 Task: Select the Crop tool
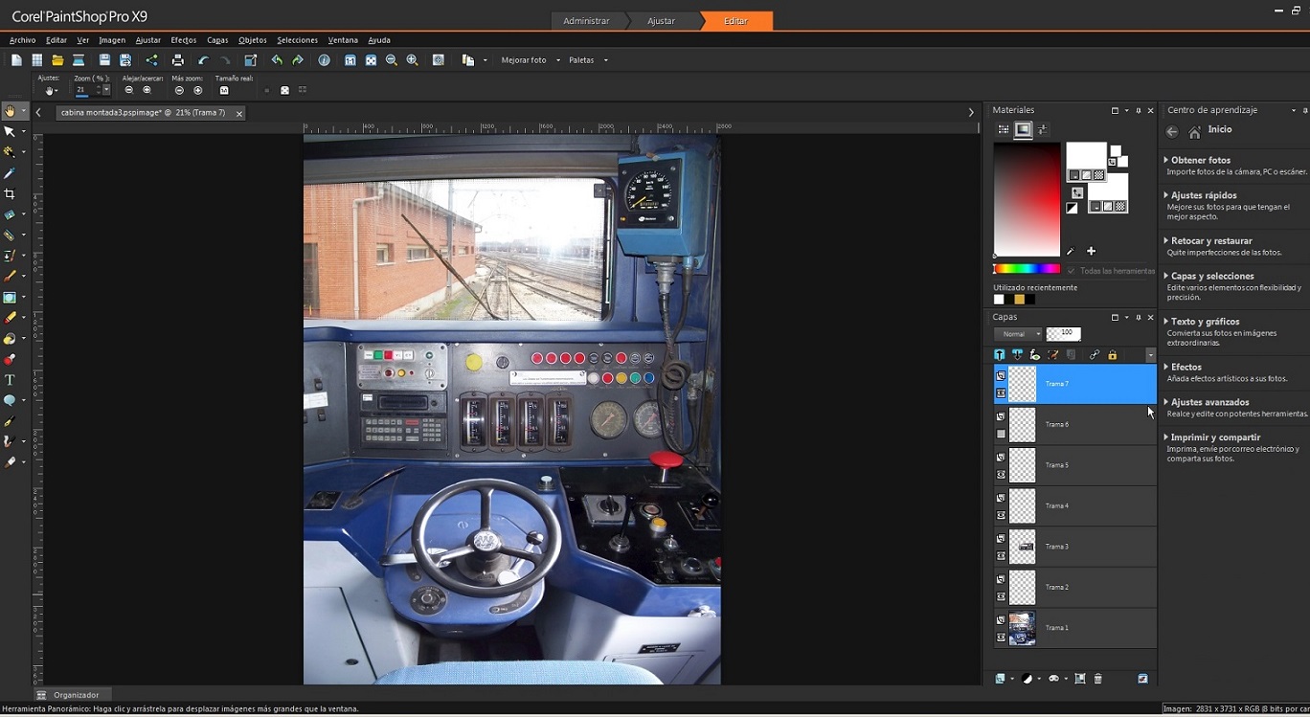(10, 193)
